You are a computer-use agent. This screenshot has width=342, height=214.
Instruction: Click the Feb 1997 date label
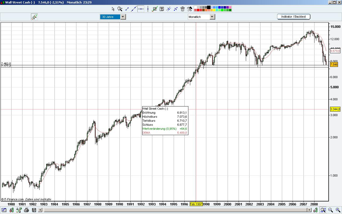(x=196, y=204)
